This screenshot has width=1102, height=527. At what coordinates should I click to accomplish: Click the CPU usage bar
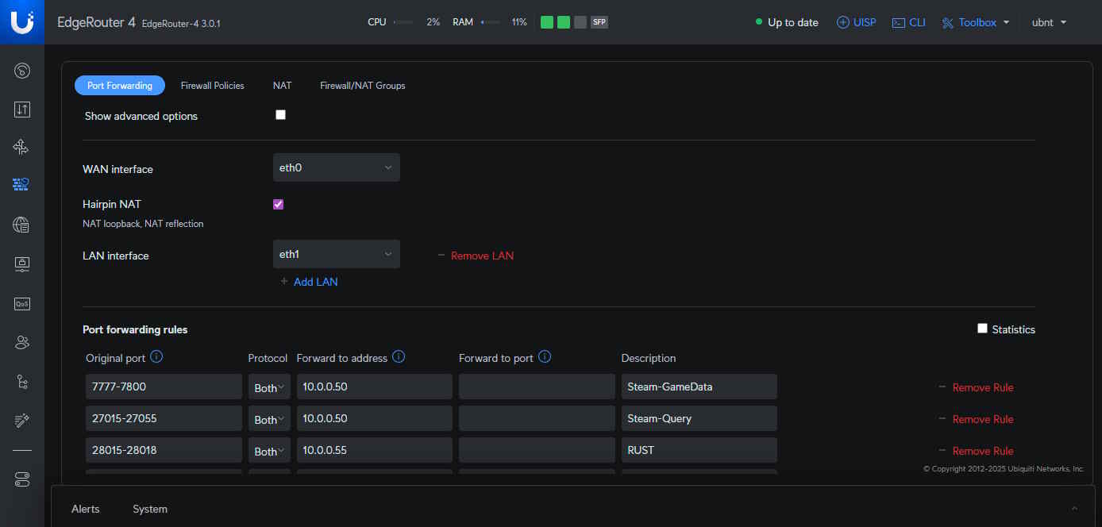coord(403,22)
